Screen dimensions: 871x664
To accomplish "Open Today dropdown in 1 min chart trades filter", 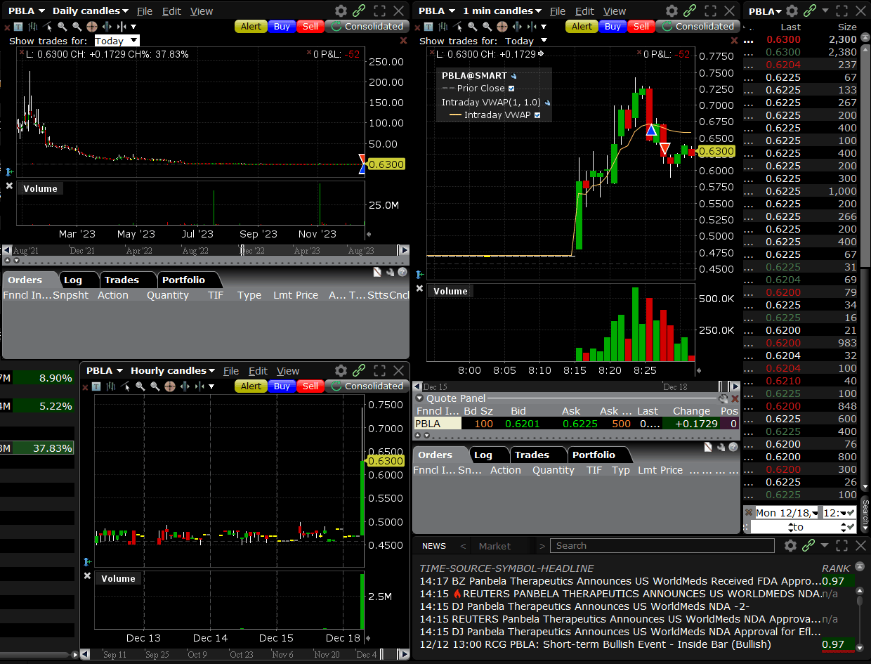I will 526,41.
